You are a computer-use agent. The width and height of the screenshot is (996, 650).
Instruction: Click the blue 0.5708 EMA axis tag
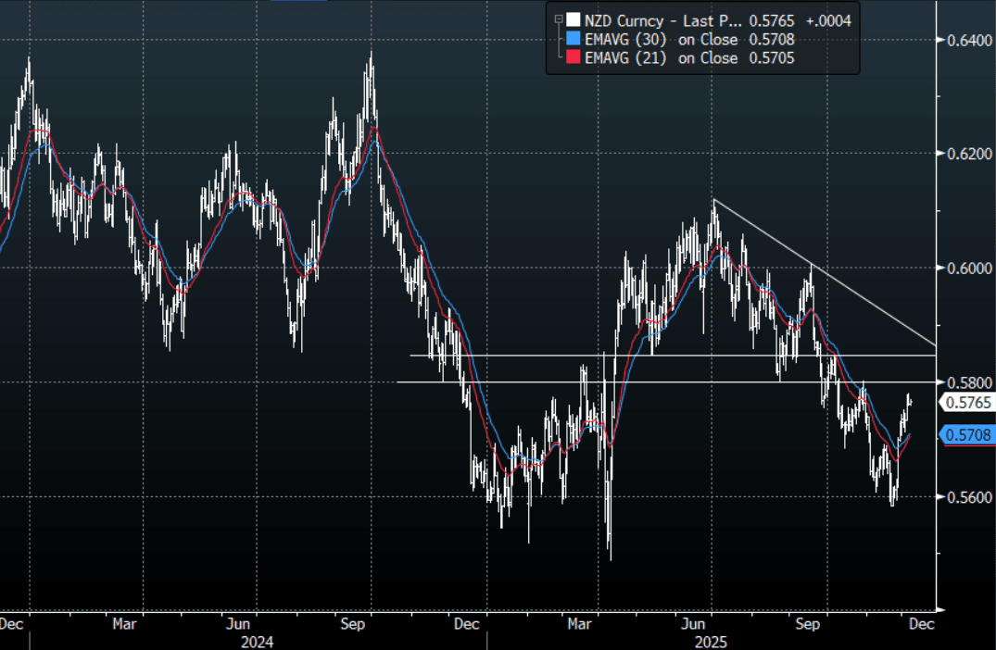[x=966, y=434]
